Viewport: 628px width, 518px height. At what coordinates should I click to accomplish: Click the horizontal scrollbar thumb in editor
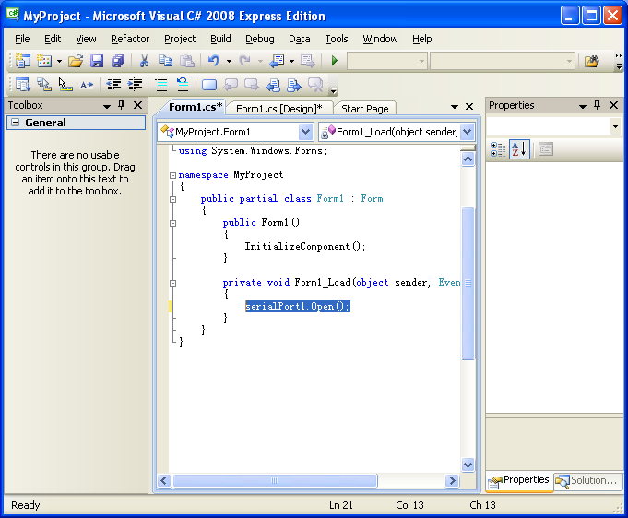pos(275,480)
